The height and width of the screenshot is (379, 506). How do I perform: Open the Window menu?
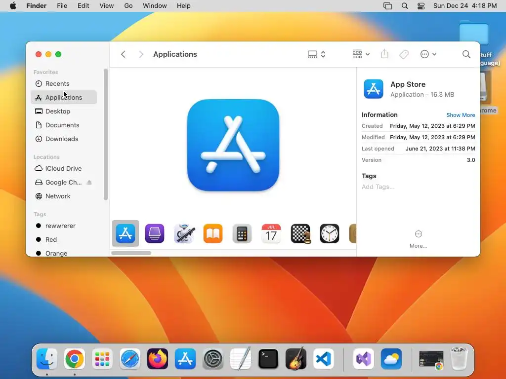point(155,6)
